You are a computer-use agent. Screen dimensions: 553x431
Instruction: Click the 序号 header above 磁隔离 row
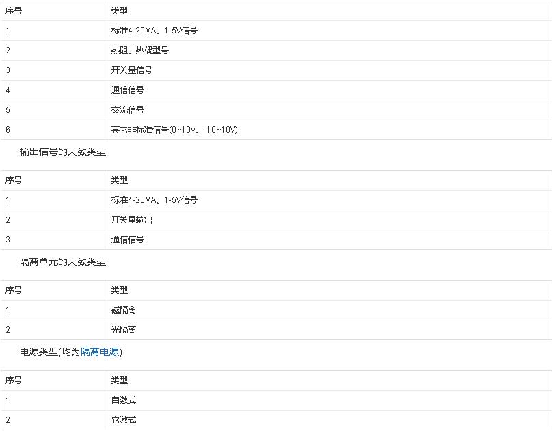coord(14,290)
